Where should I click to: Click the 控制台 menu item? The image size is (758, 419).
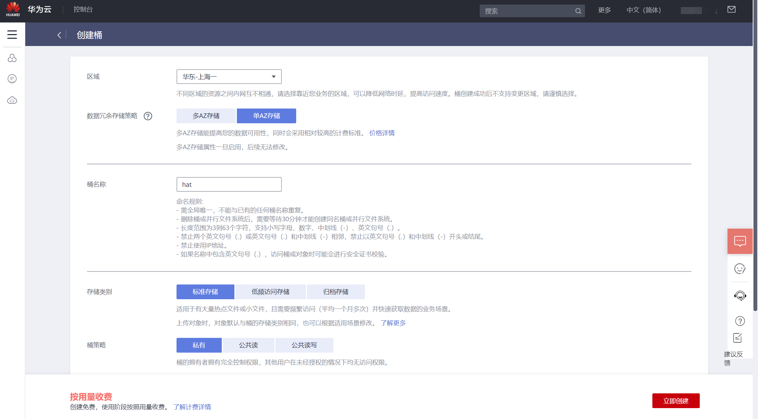click(83, 9)
